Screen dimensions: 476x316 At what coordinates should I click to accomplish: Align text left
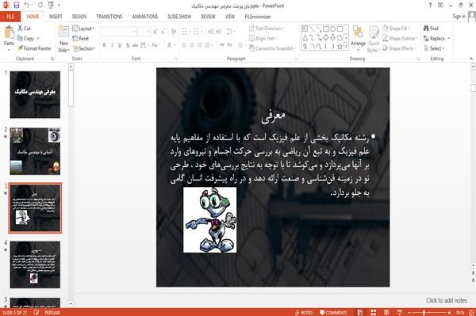pos(184,45)
